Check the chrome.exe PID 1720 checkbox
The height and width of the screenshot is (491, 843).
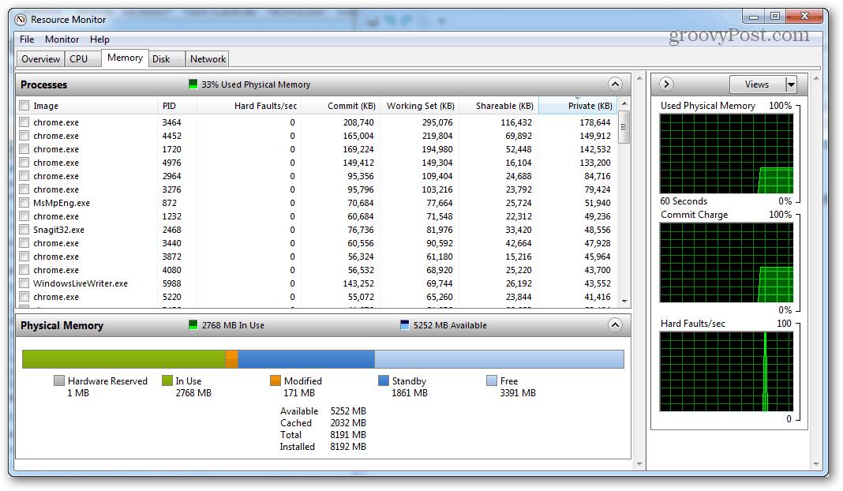(x=24, y=149)
